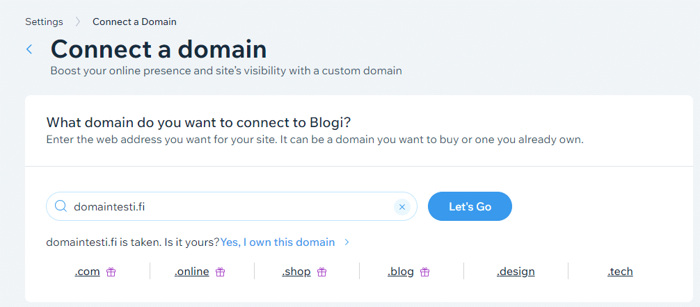Click the magnifier icon in the domain field
Viewport: 700px width, 307px height.
[61, 206]
